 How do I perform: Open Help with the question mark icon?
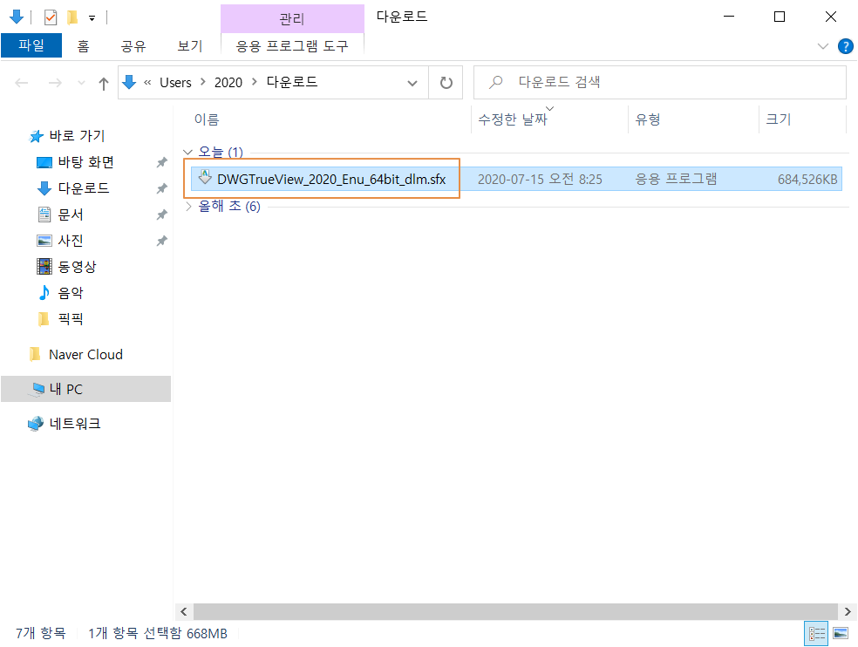846,46
